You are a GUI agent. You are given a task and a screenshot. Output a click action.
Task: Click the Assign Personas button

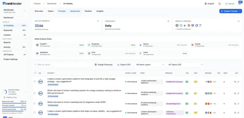pyautogui.click(x=104, y=65)
